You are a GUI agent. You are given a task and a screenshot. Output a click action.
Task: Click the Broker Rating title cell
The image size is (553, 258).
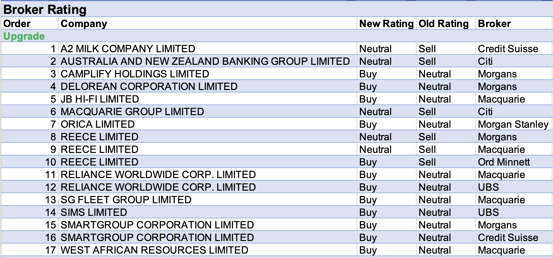tap(45, 10)
